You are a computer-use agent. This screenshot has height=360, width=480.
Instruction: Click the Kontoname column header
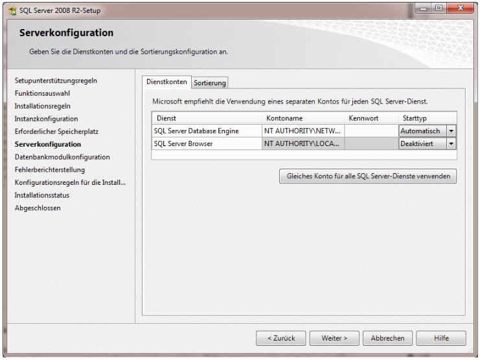tap(303, 118)
